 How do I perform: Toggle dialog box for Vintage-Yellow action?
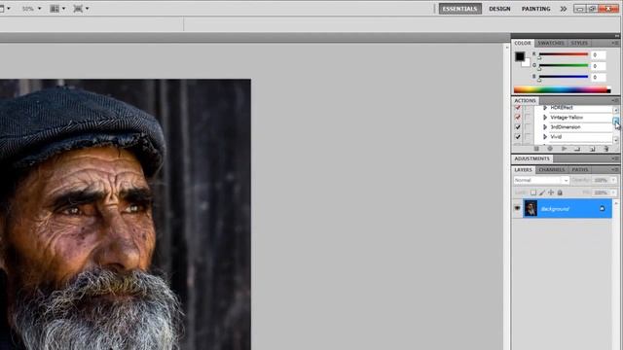(x=528, y=118)
